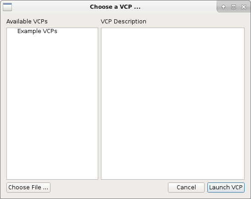Dismiss the dialog using Cancel
This screenshot has height=199, width=251.
coord(186,188)
